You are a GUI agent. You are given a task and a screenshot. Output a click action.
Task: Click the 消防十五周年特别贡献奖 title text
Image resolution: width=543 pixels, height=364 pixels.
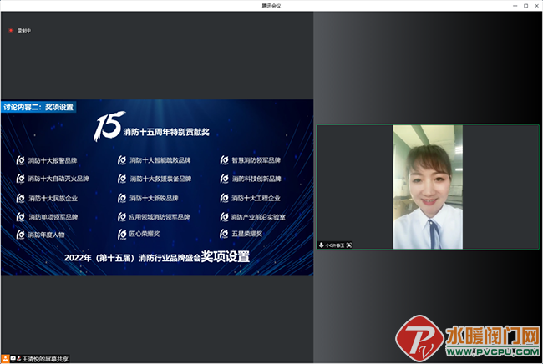point(166,132)
